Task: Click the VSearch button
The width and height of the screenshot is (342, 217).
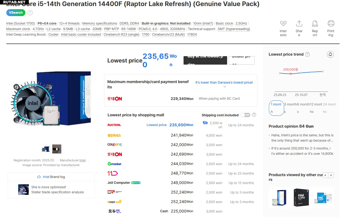Action: [x=16, y=13]
